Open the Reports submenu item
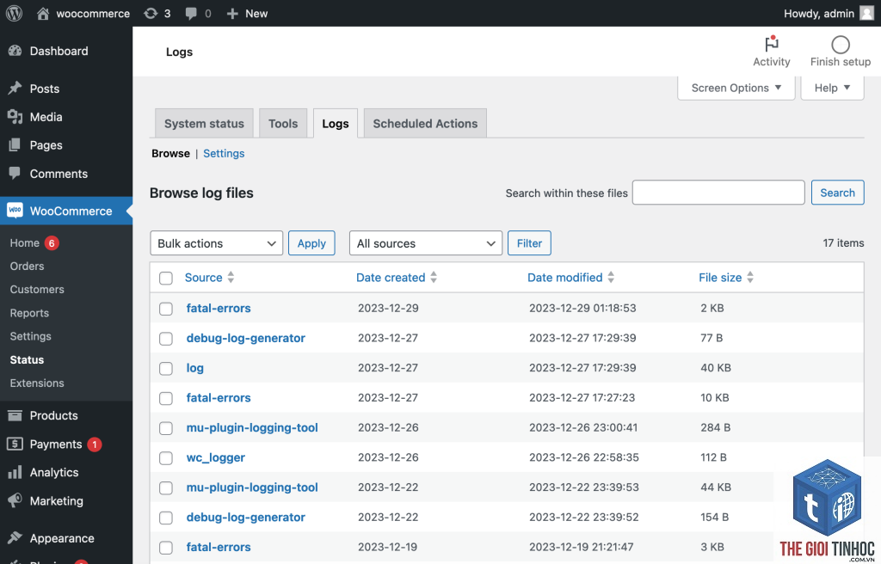881x564 pixels. tap(29, 313)
